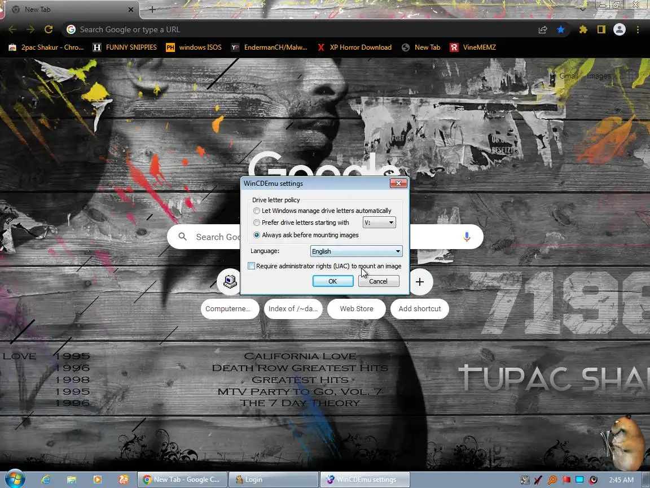
Task: Reload the page with the refresh icon
Action: (49, 29)
